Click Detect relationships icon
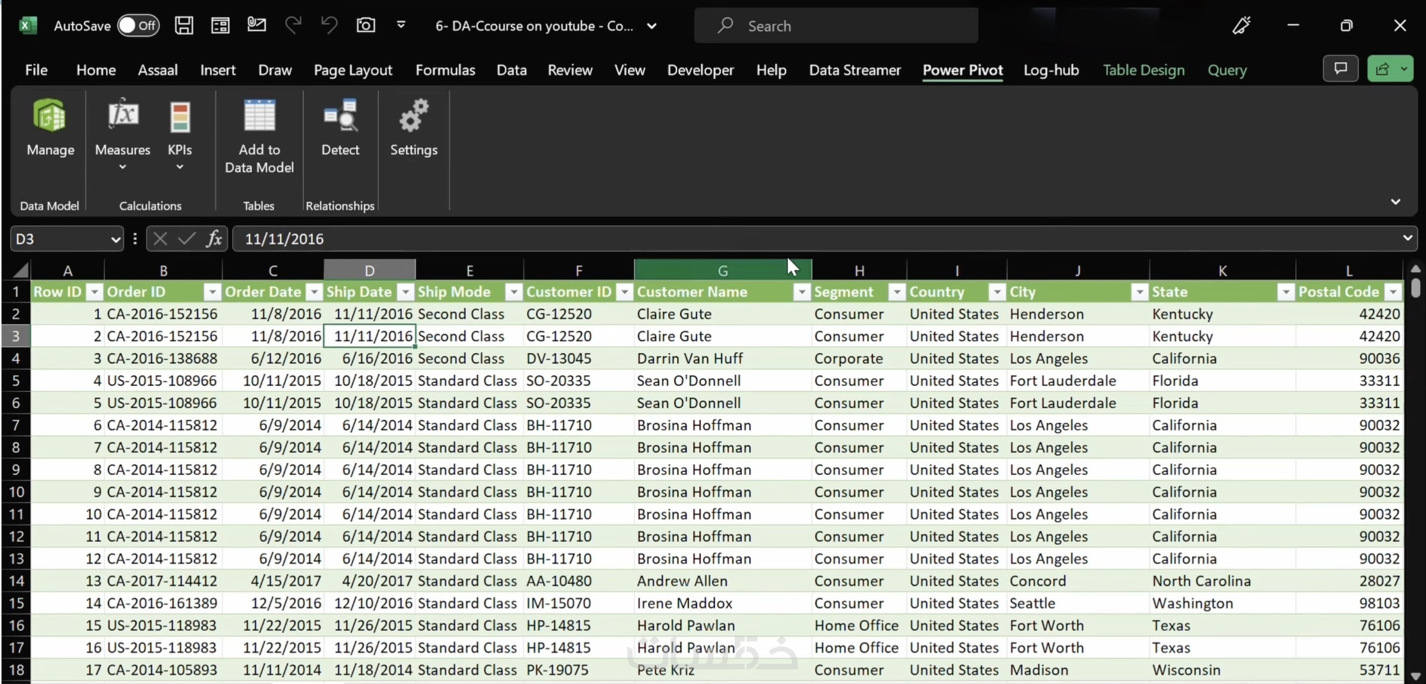1426x684 pixels. click(x=340, y=115)
